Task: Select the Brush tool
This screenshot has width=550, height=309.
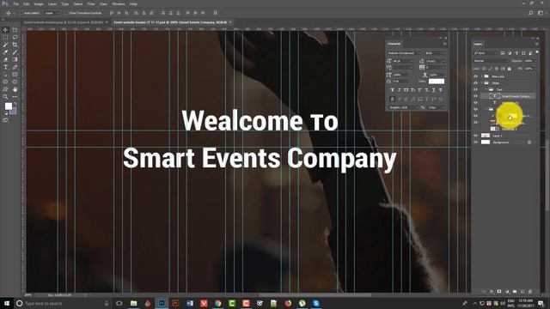Action: (x=15, y=52)
